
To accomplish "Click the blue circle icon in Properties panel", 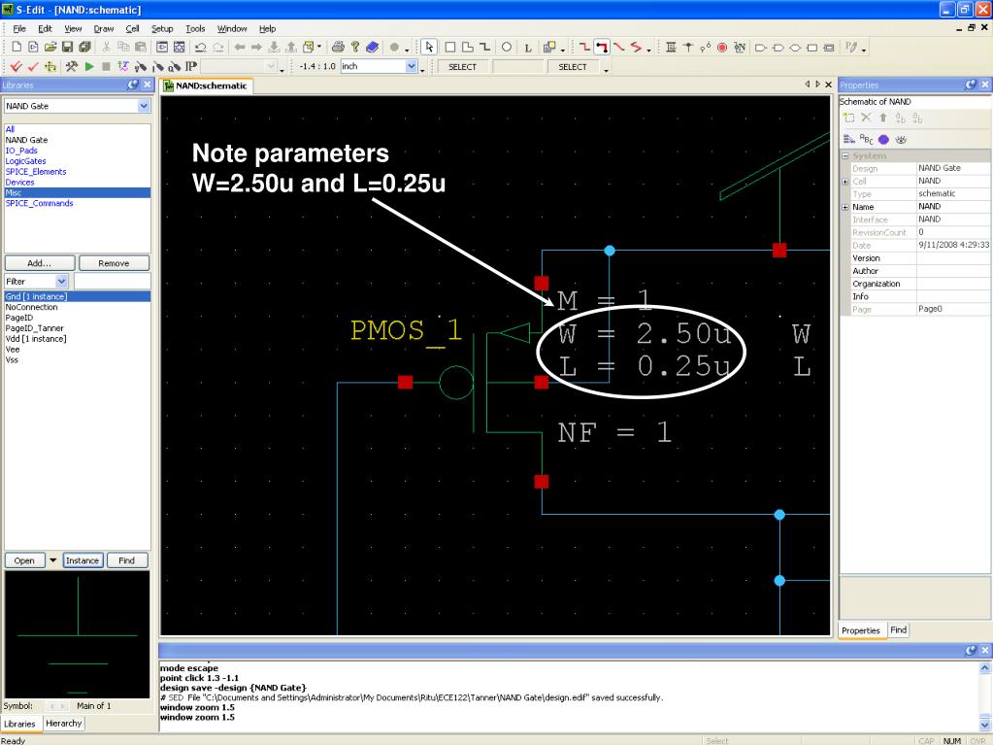I will coord(883,139).
